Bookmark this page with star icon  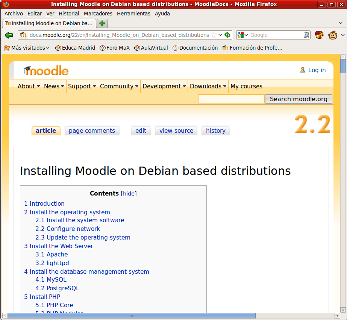pos(214,35)
